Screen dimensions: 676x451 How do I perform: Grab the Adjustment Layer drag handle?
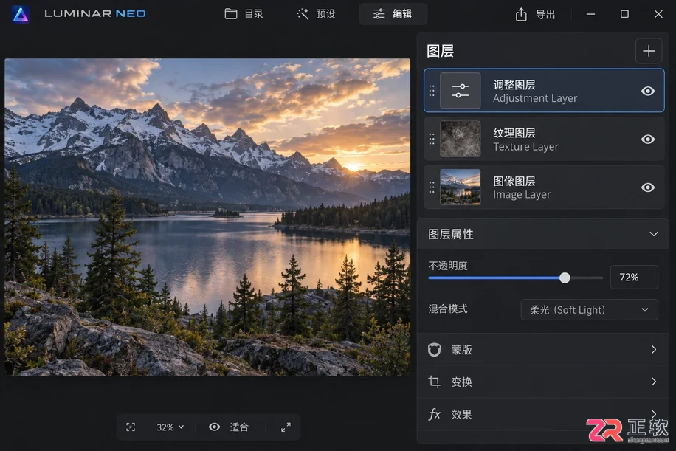[x=432, y=91]
